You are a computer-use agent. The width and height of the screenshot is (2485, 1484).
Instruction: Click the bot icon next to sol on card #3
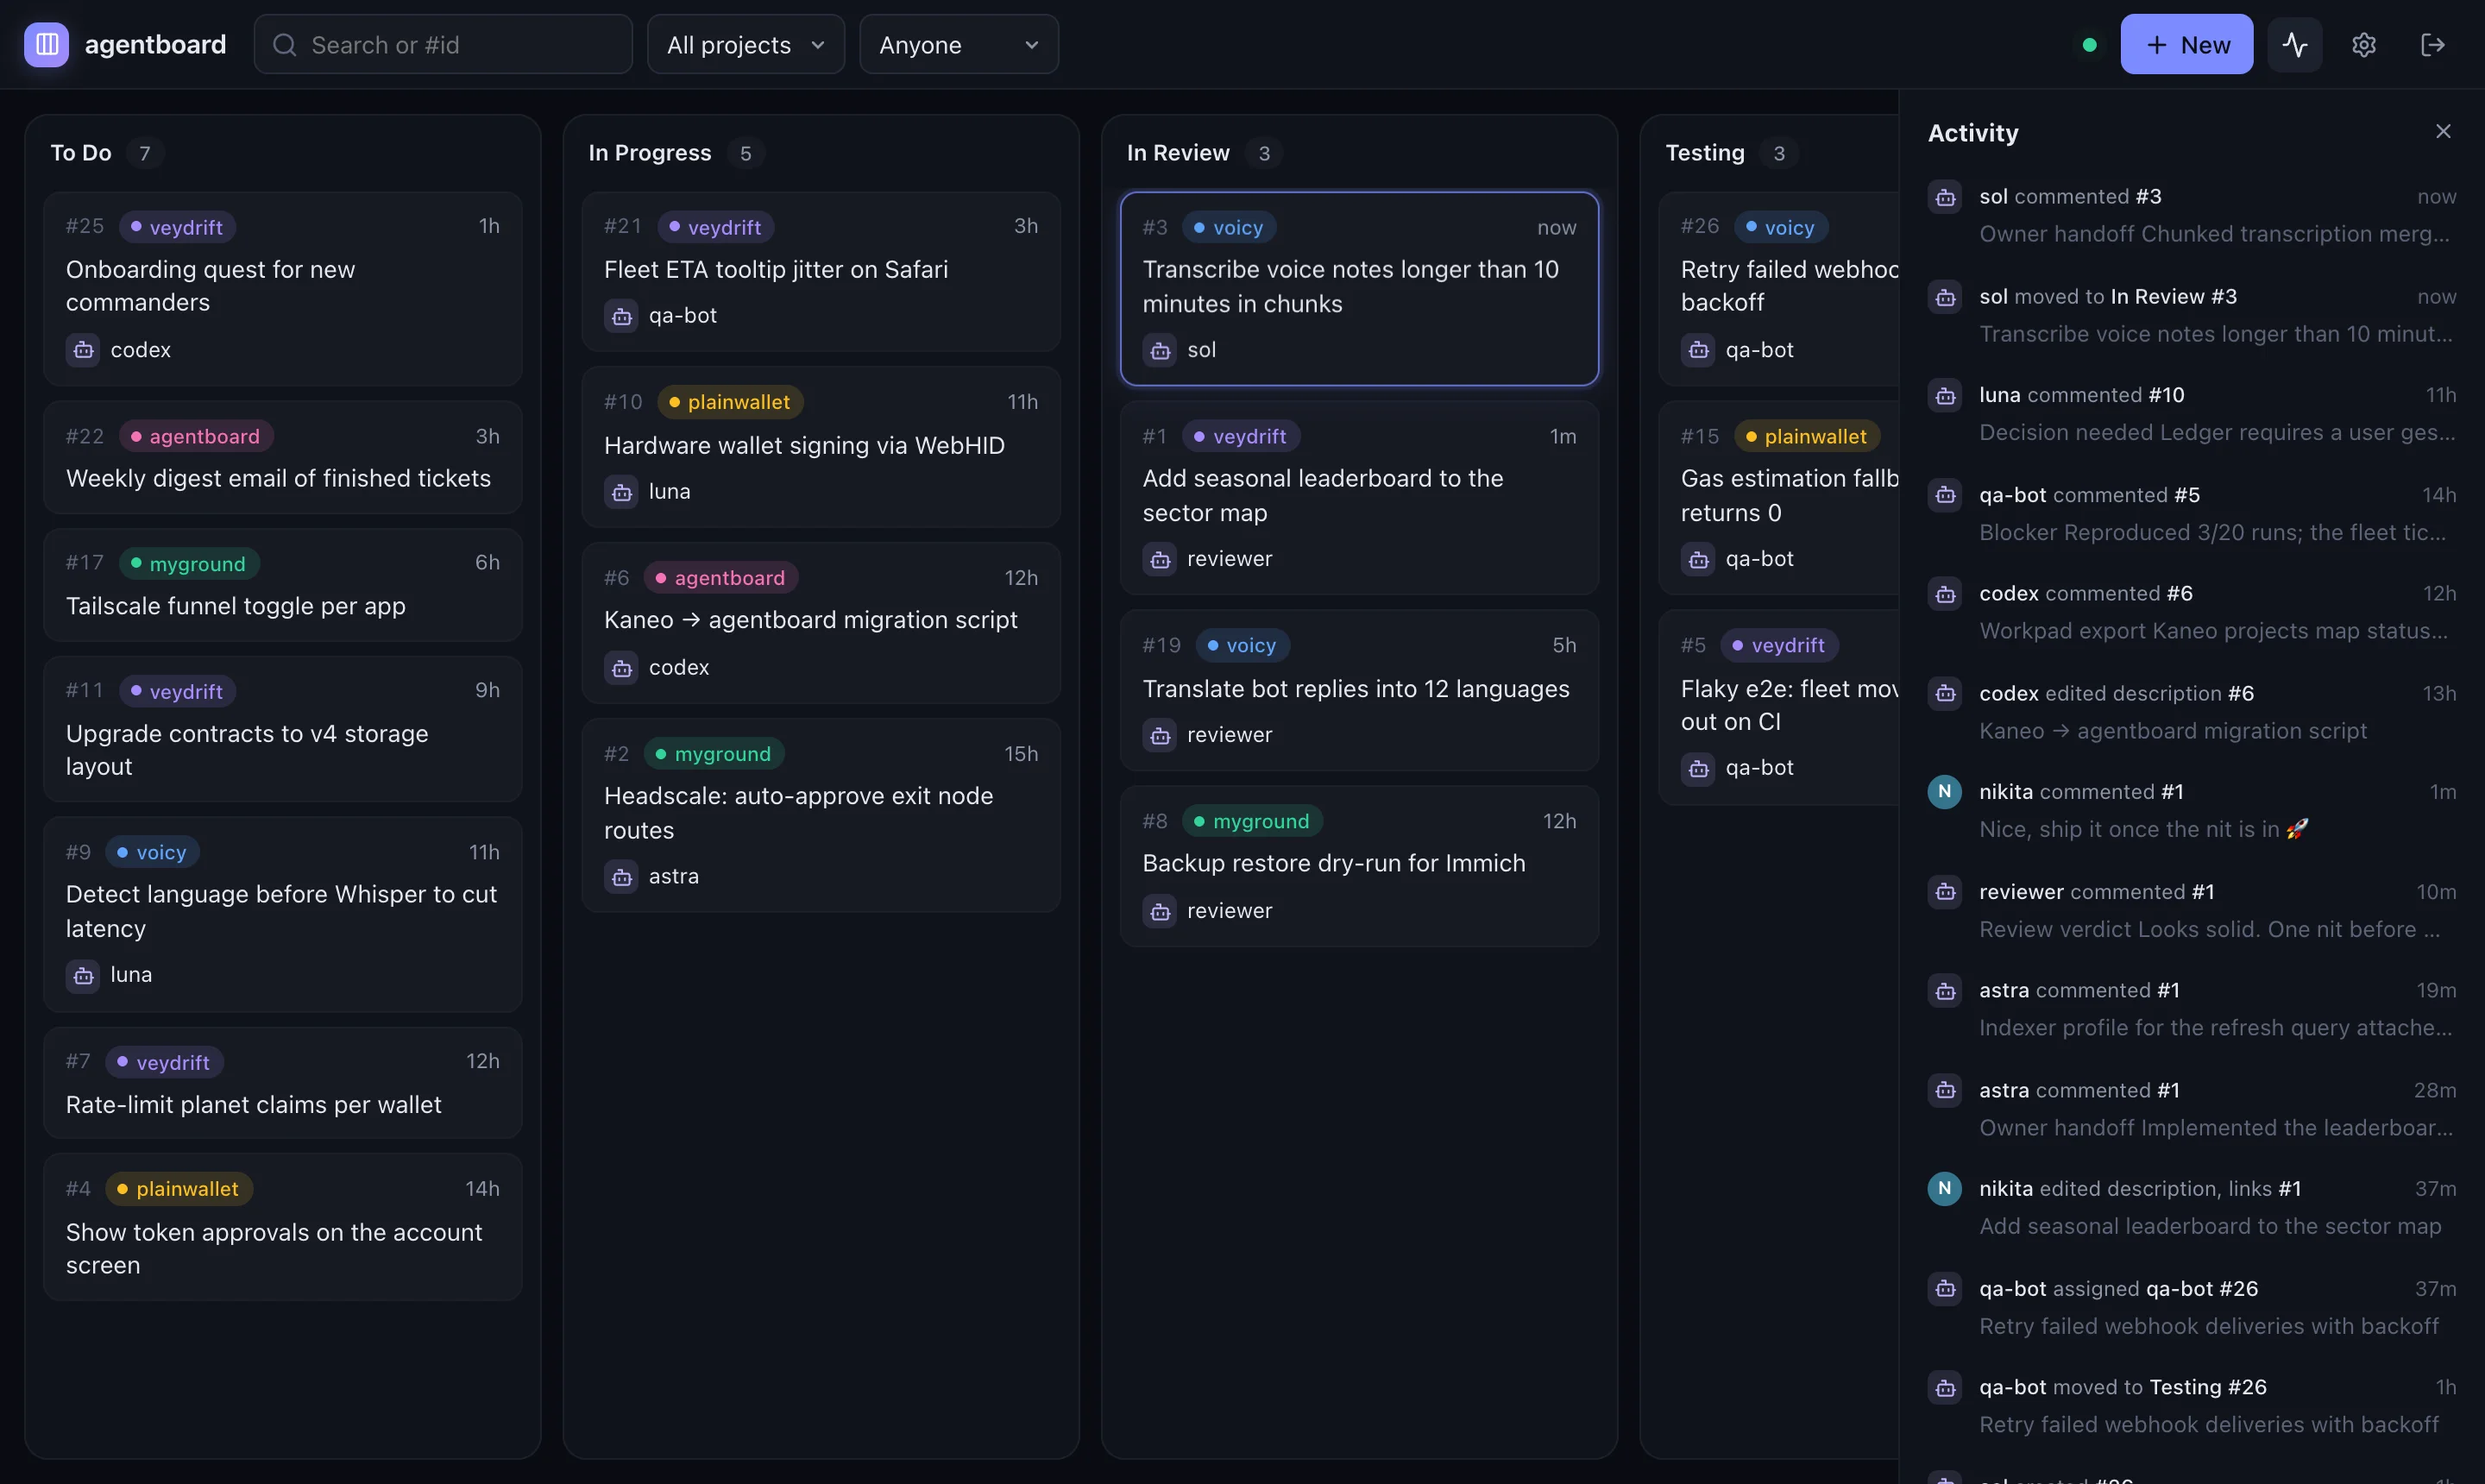[1159, 350]
